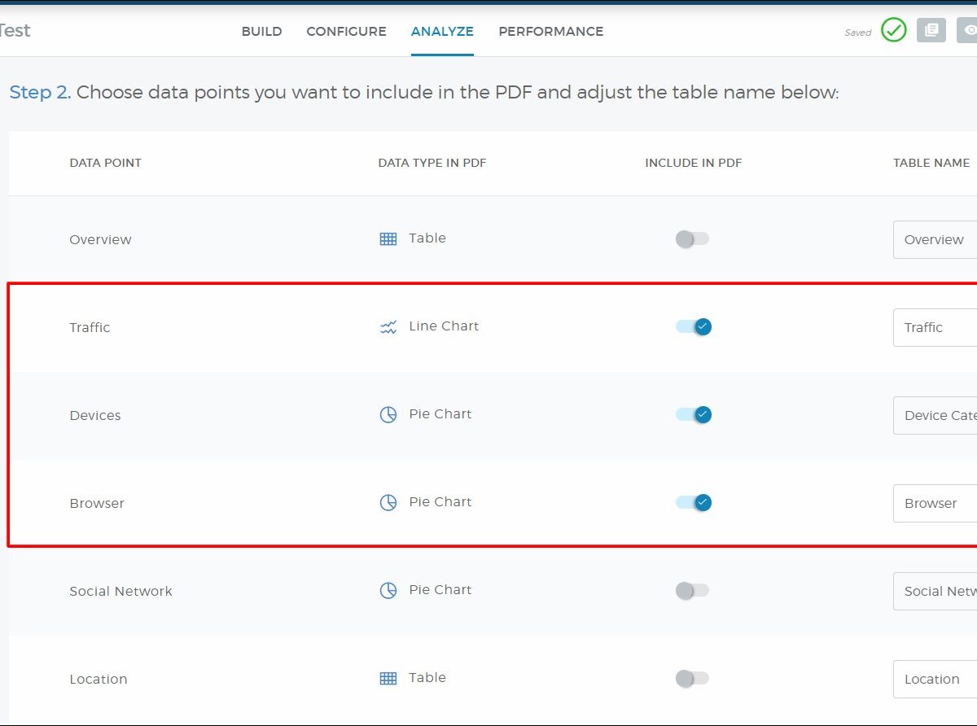The width and height of the screenshot is (977, 726).
Task: Switch to the BUILD tab
Action: (261, 32)
